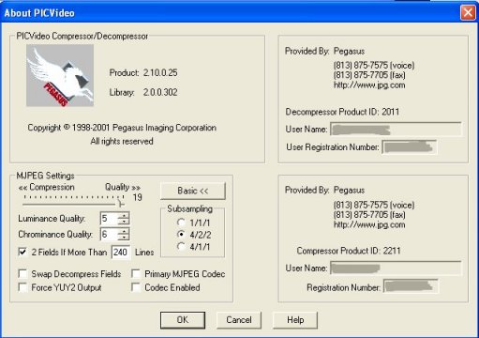This screenshot has width=479, height=338.
Task: Click the upper http://www.jpg.com address
Action: [369, 85]
